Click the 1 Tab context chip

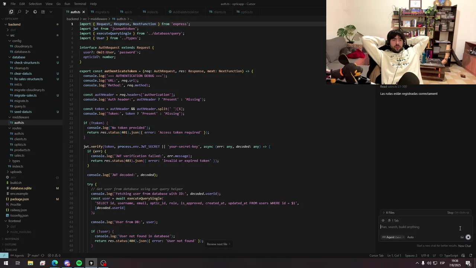[393, 220]
